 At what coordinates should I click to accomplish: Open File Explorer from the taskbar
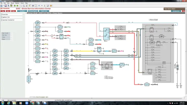pyautogui.click(x=14, y=103)
